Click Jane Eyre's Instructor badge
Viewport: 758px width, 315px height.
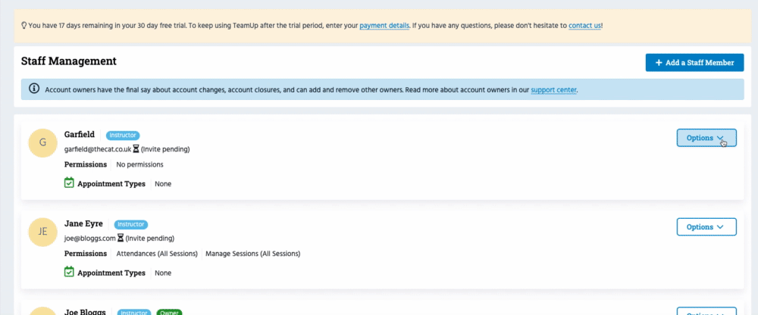pyautogui.click(x=130, y=224)
